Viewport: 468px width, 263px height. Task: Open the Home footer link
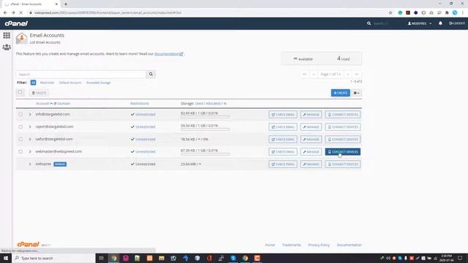270,245
